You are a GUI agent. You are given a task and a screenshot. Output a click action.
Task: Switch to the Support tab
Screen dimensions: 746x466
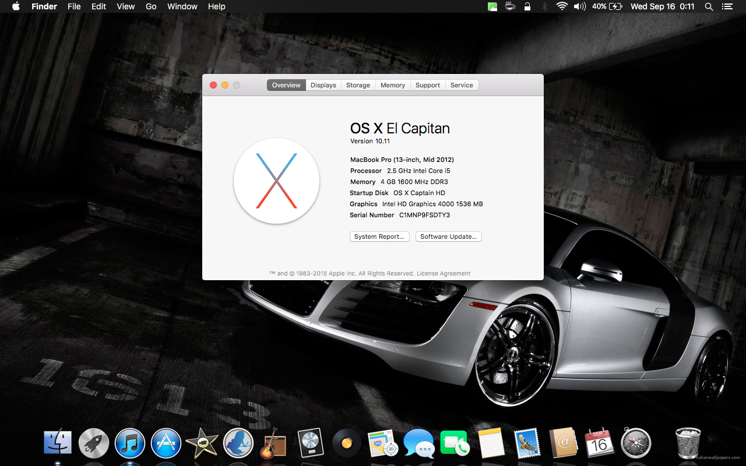point(428,85)
